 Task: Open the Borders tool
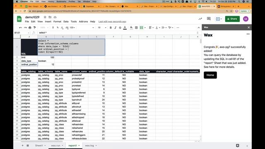pyautogui.click(x=136, y=28)
